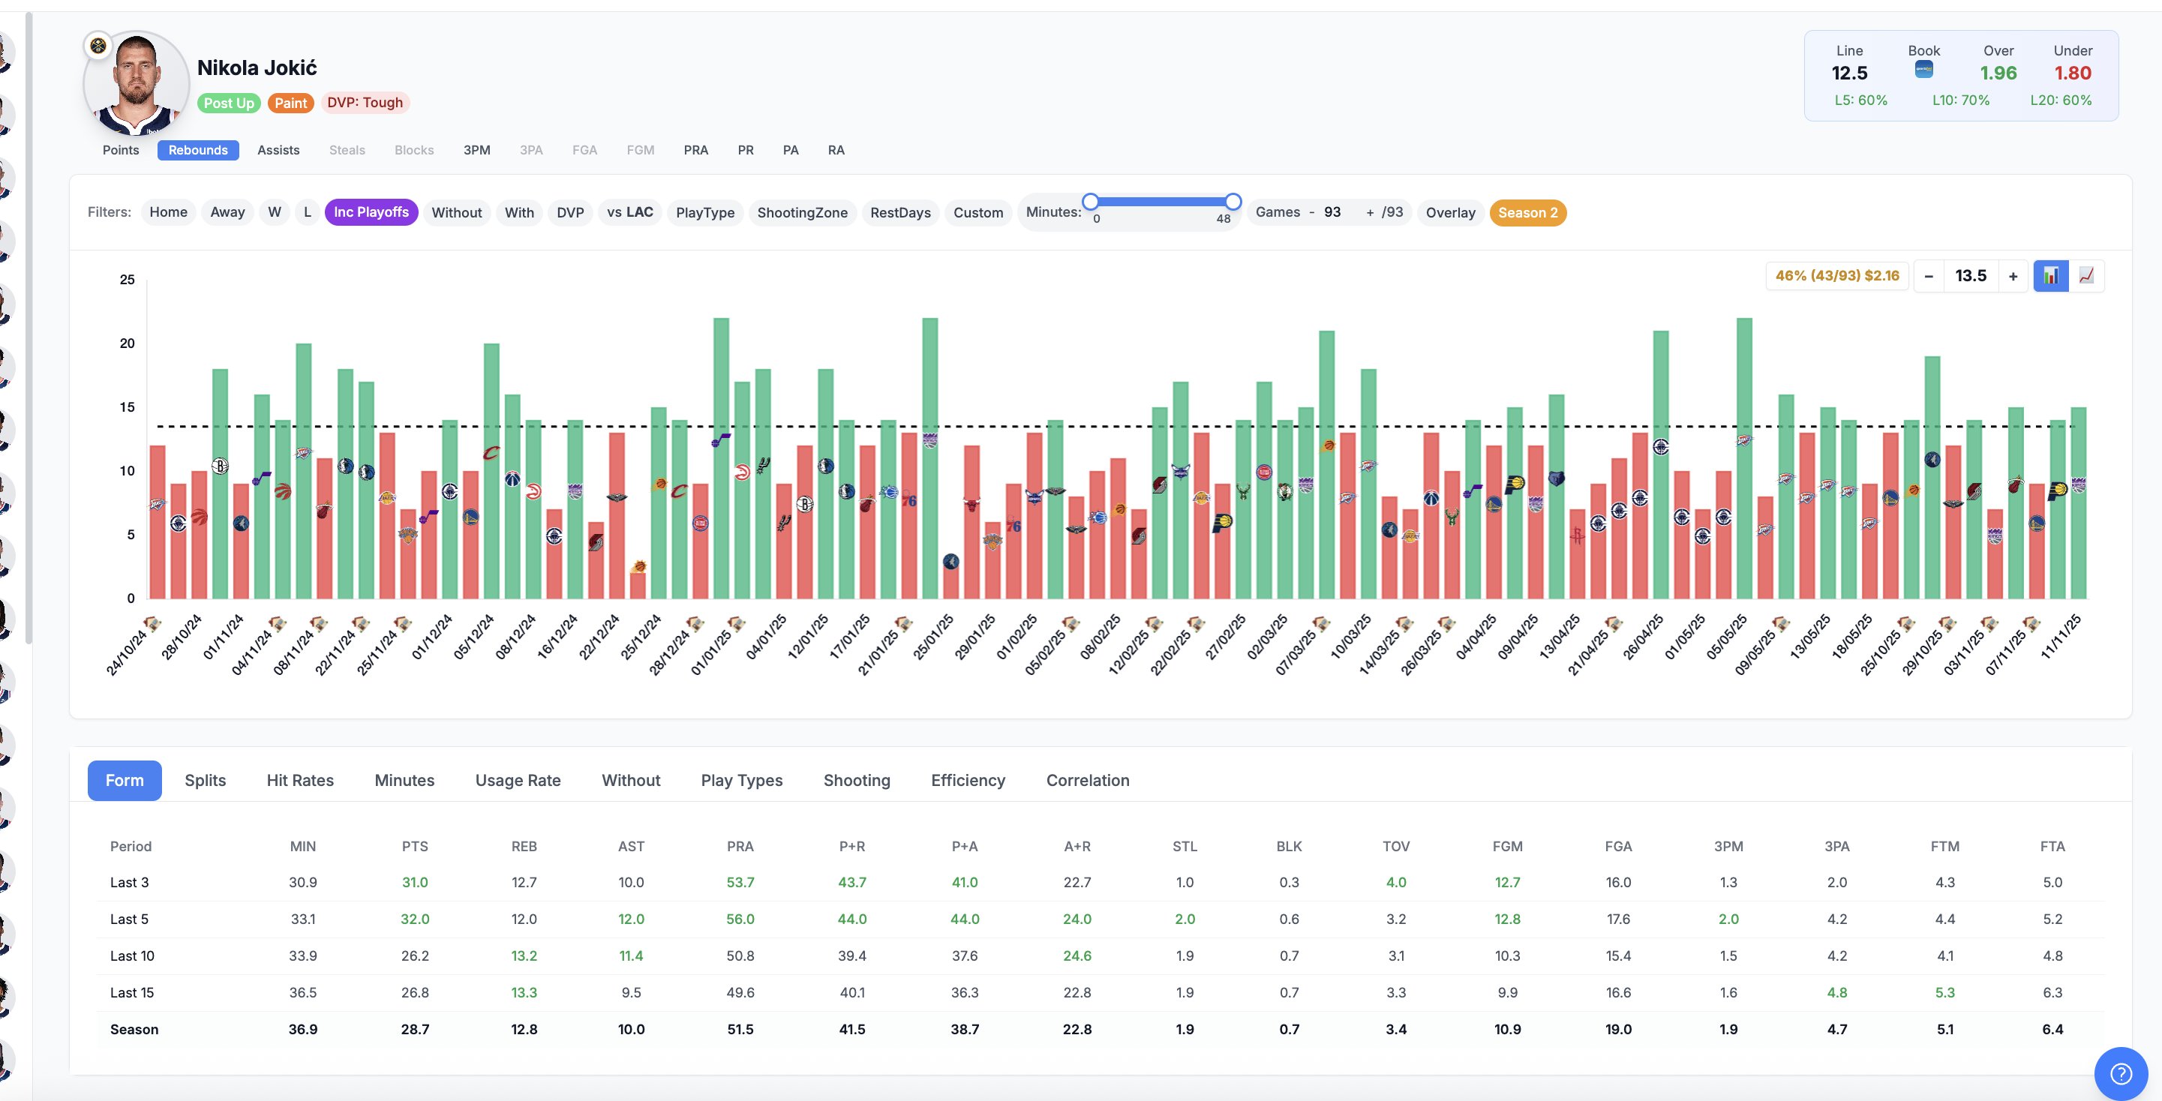
Task: Decrease the line with the minus button
Action: pyautogui.click(x=1929, y=276)
